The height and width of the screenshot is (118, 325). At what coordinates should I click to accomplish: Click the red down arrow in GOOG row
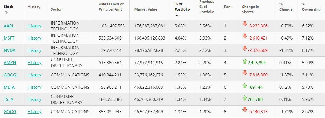click(244, 110)
